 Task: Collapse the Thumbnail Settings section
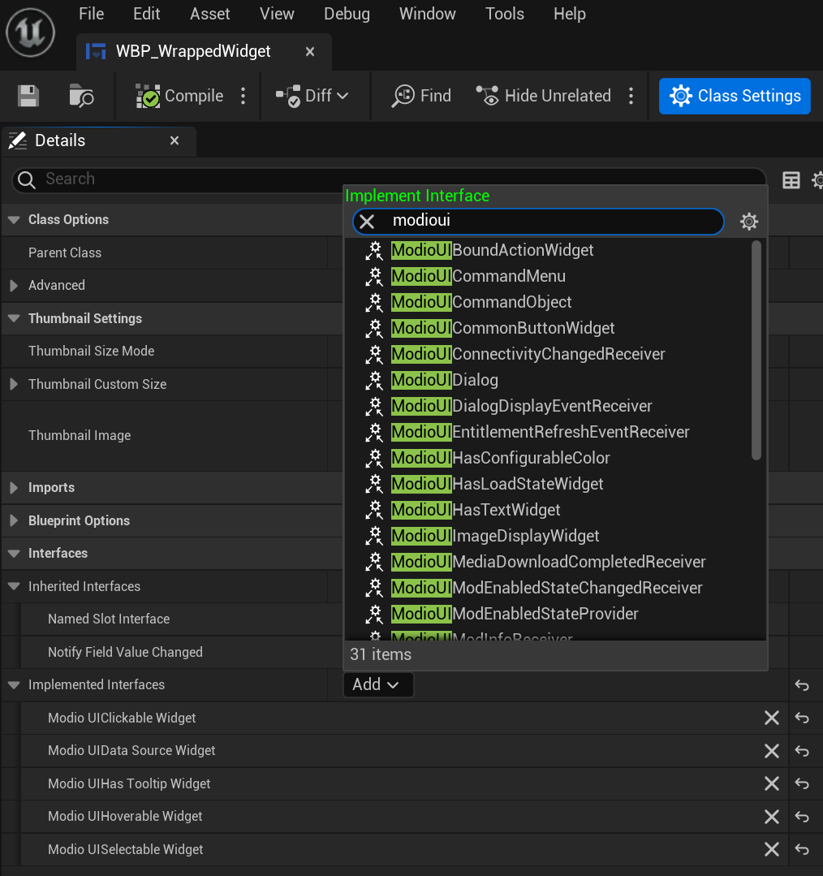click(14, 318)
